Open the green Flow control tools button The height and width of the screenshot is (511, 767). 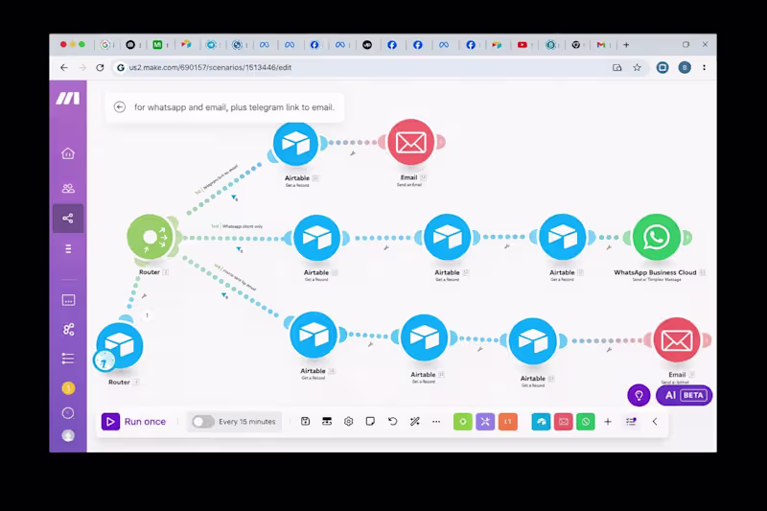[x=463, y=422]
